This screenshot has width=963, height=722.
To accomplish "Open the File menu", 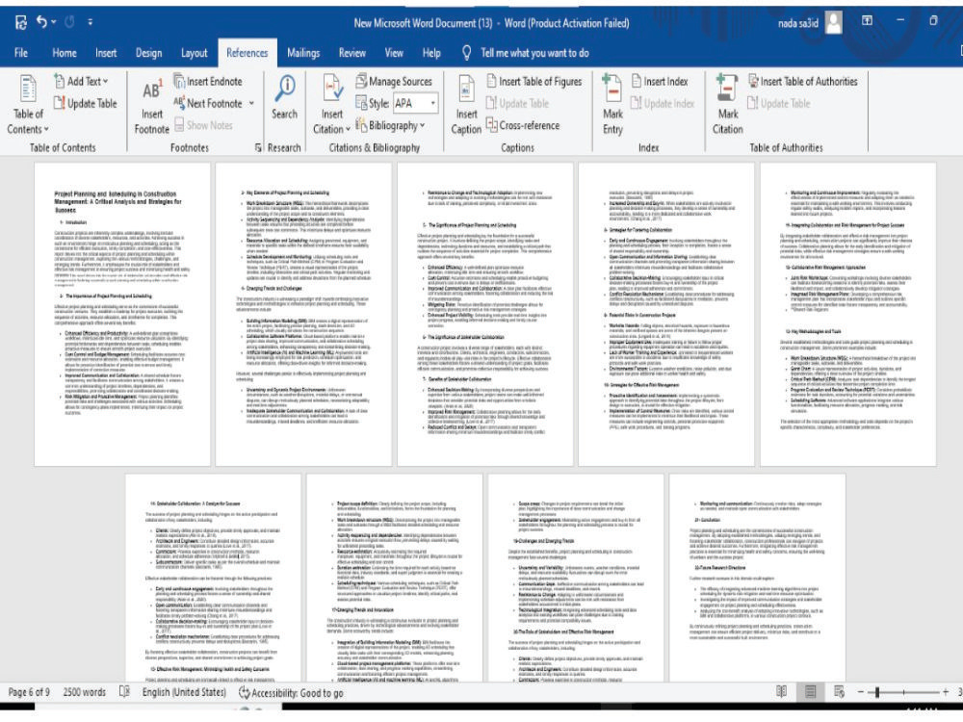I will tap(21, 53).
